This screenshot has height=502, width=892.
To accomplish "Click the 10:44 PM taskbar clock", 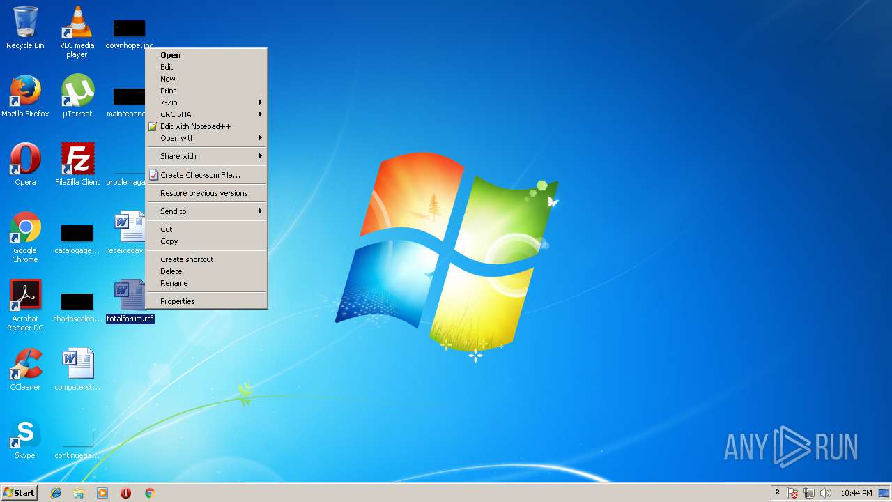I will click(x=856, y=493).
